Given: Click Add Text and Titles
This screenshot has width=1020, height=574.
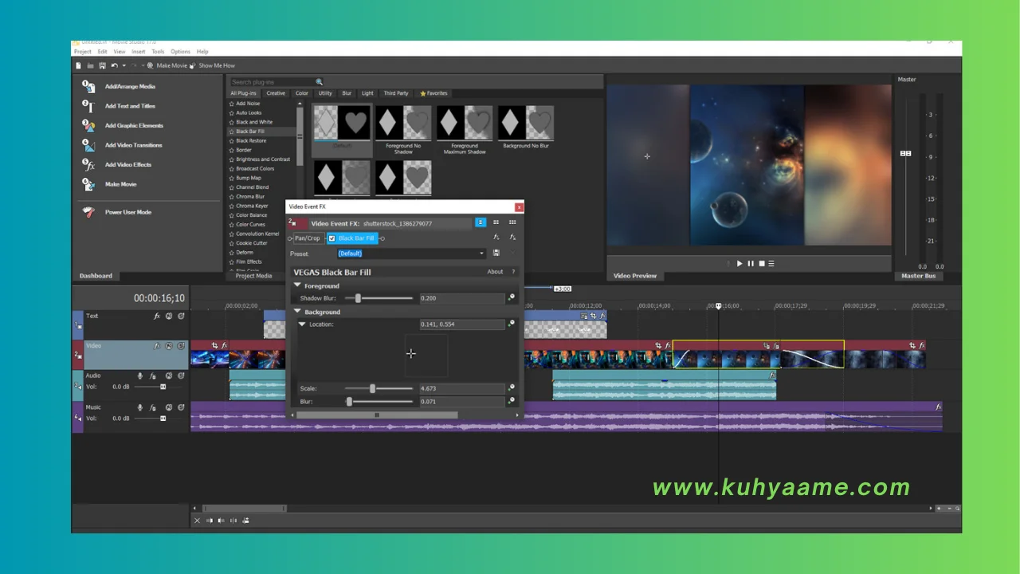Looking at the screenshot, I should pos(130,106).
